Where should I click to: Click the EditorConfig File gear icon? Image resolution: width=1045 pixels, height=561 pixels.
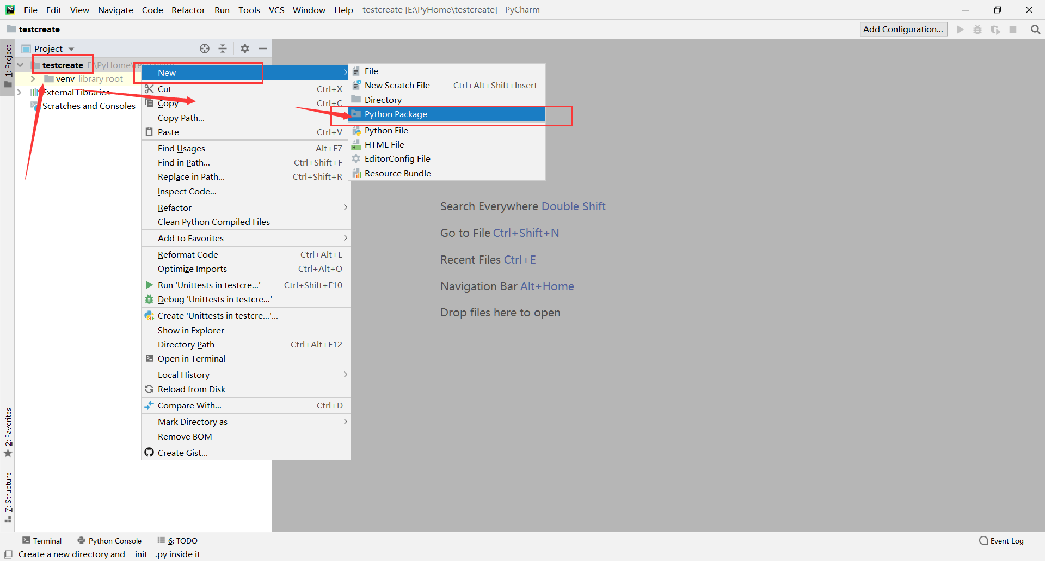[356, 159]
